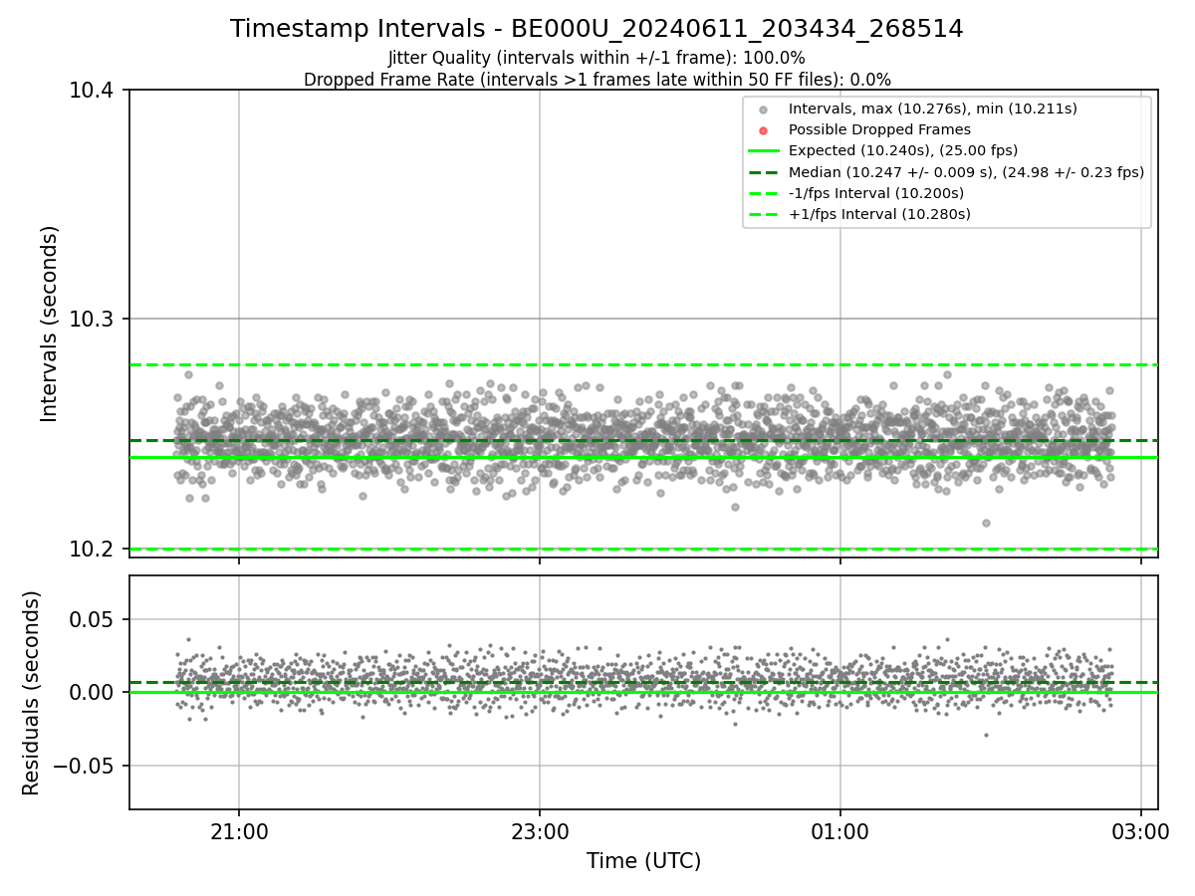1195x896 pixels.
Task: Click the red dot marker beside 'Possible Dropped Frames'
Action: [763, 129]
